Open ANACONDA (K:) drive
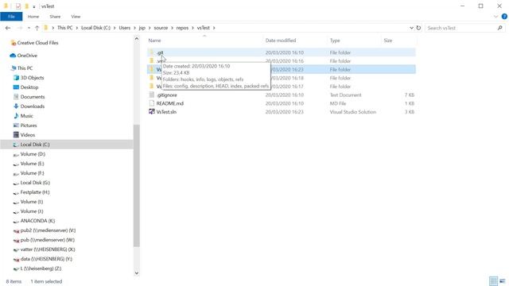 click(x=37, y=221)
